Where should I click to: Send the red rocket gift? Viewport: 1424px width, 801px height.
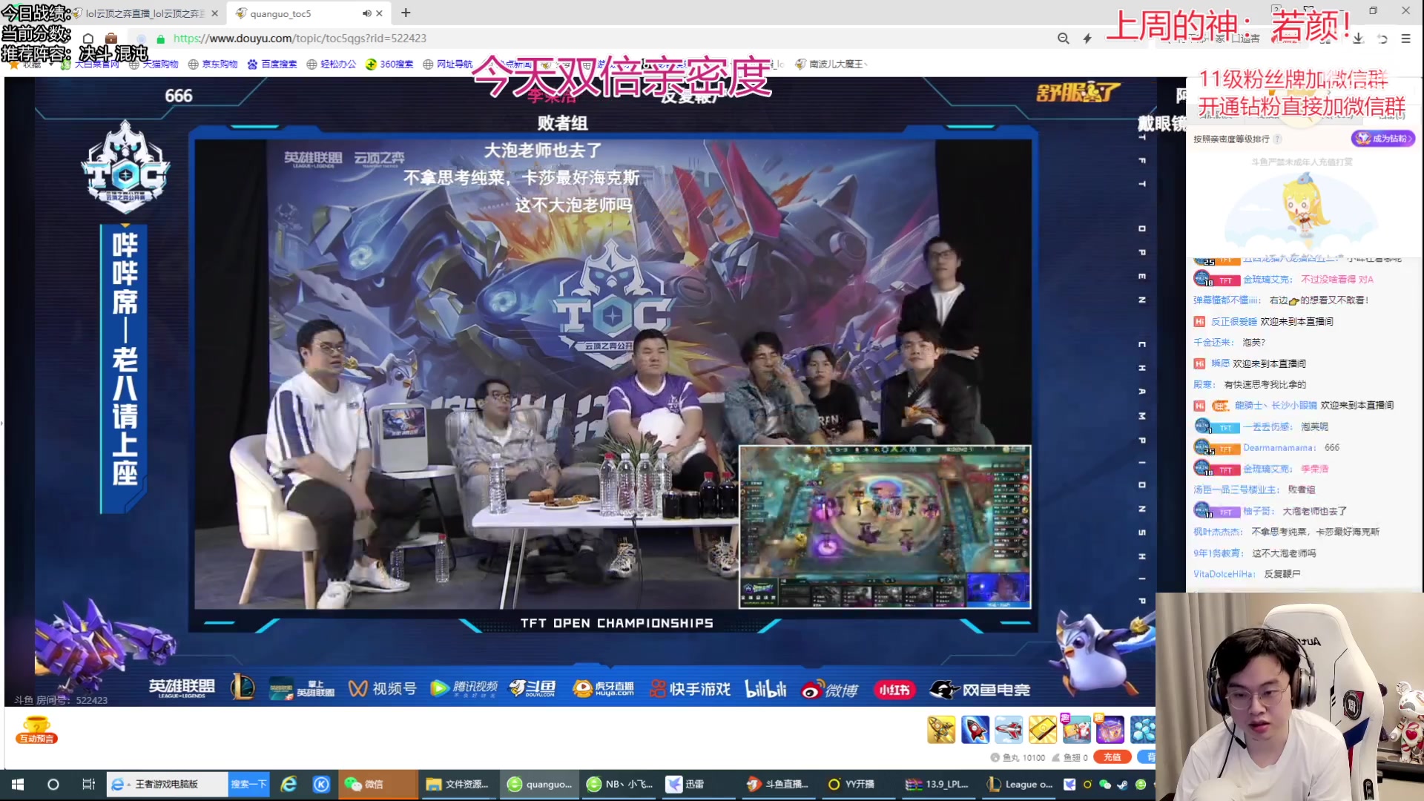click(x=975, y=730)
